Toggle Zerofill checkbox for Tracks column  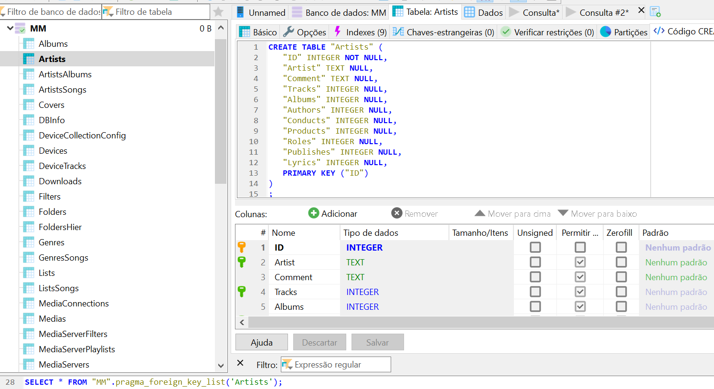(x=621, y=292)
